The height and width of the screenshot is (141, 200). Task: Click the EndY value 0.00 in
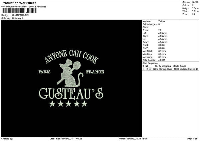[162, 48]
